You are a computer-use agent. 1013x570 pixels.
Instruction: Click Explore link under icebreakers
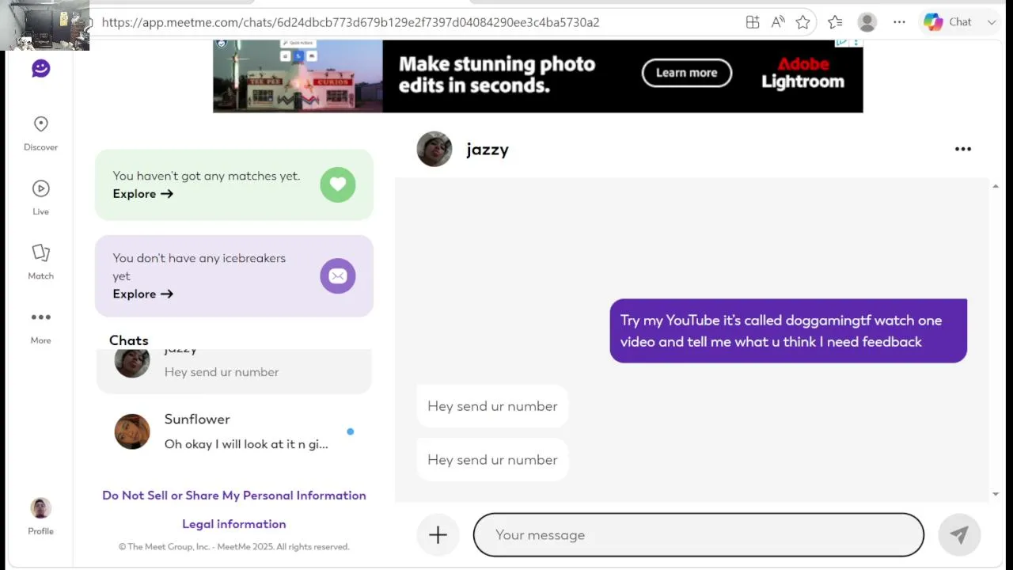coord(142,294)
